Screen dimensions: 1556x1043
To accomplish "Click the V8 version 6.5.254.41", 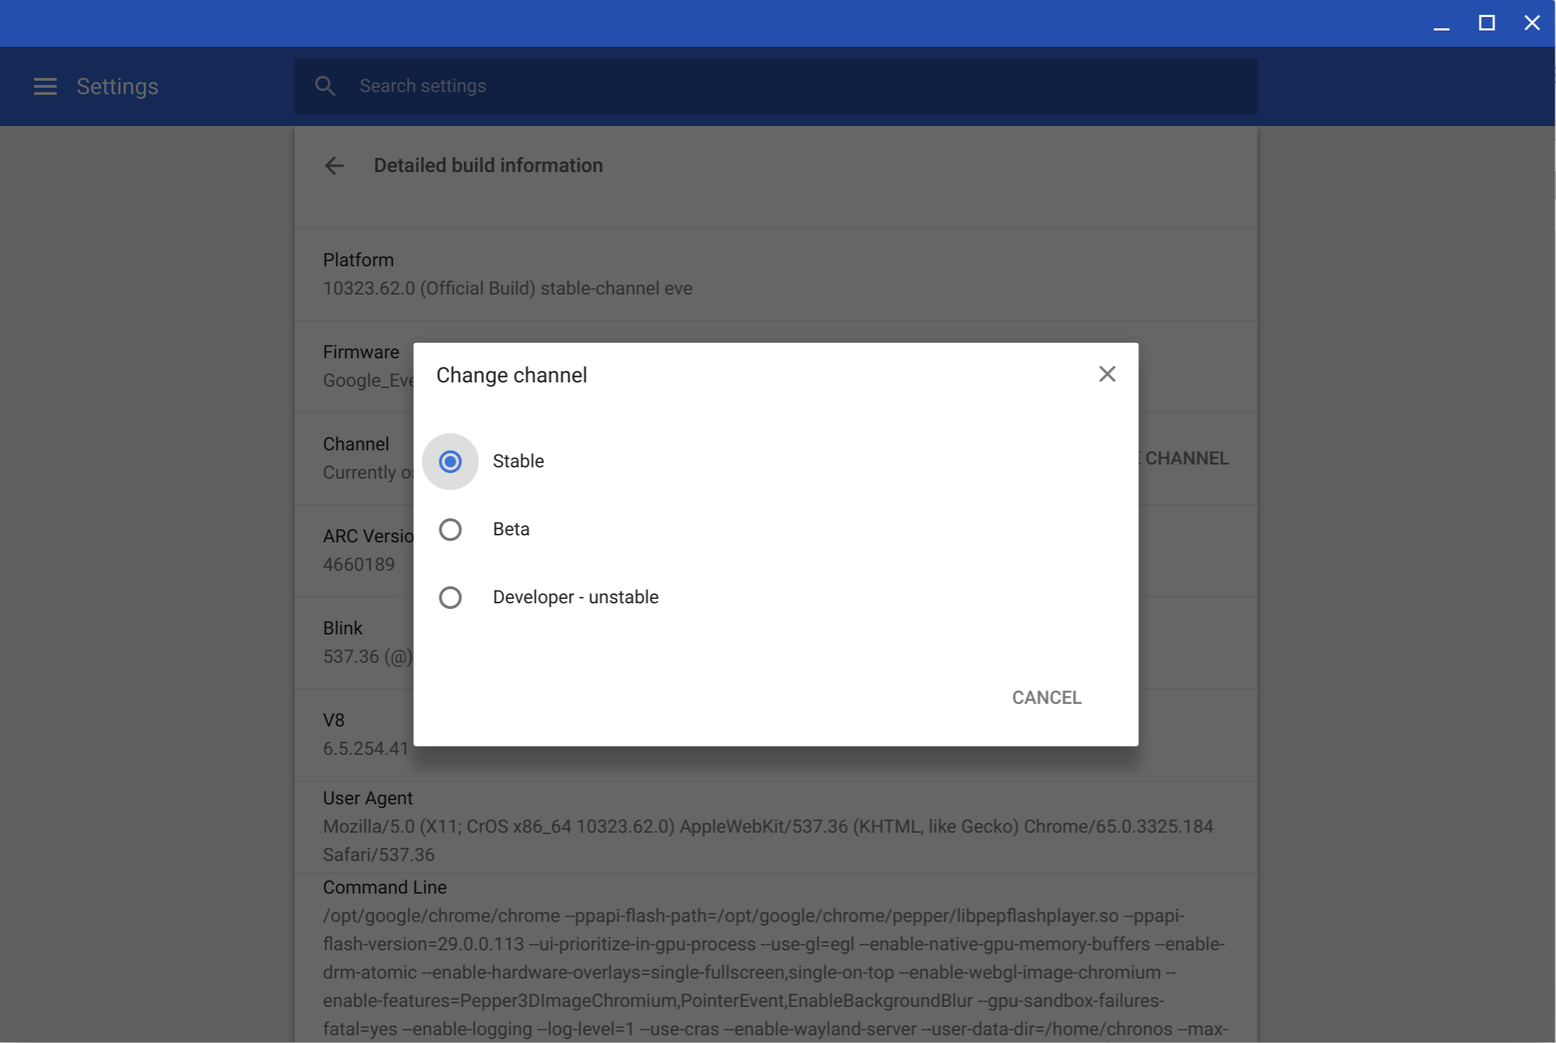I will coord(366,748).
